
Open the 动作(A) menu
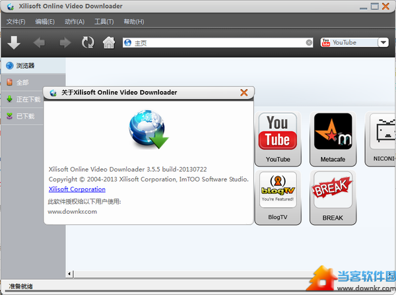point(75,22)
